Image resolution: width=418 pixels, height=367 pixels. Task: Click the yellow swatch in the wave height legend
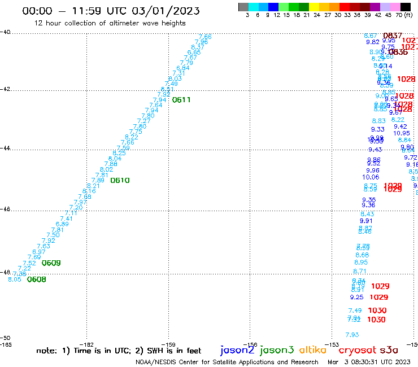point(314,7)
